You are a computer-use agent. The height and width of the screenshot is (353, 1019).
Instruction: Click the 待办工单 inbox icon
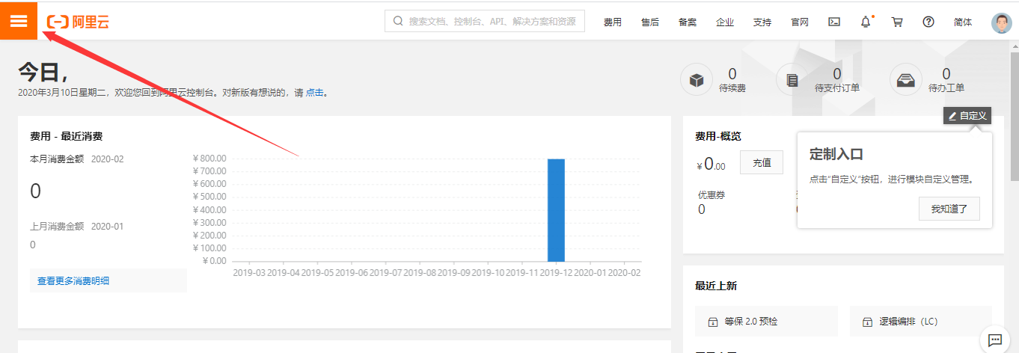905,80
